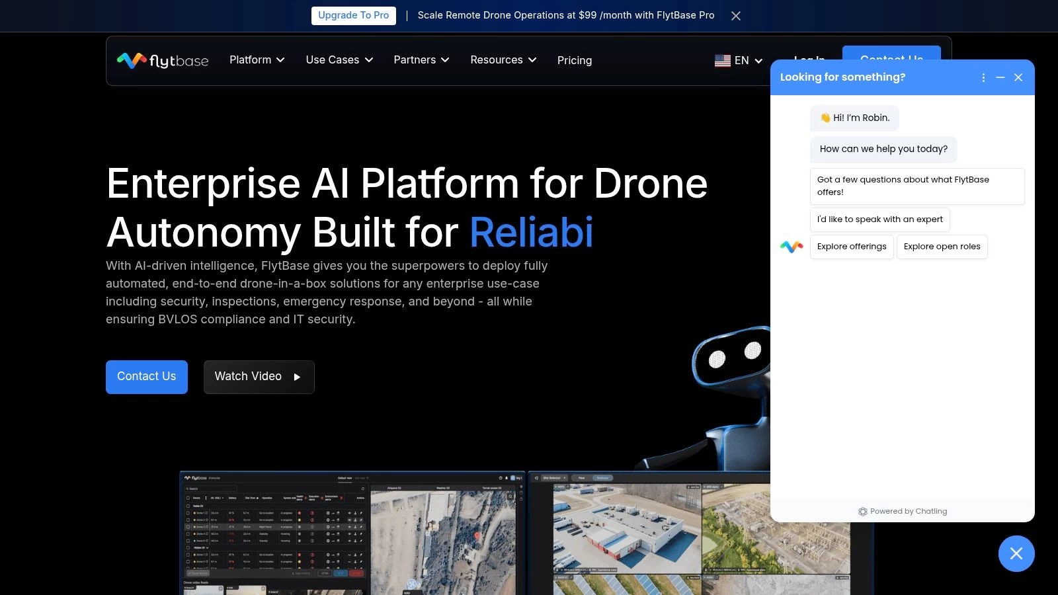Choose 'Got a few questions about what FlytBase offers!'
Image resolution: width=1058 pixels, height=595 pixels.
917,186
